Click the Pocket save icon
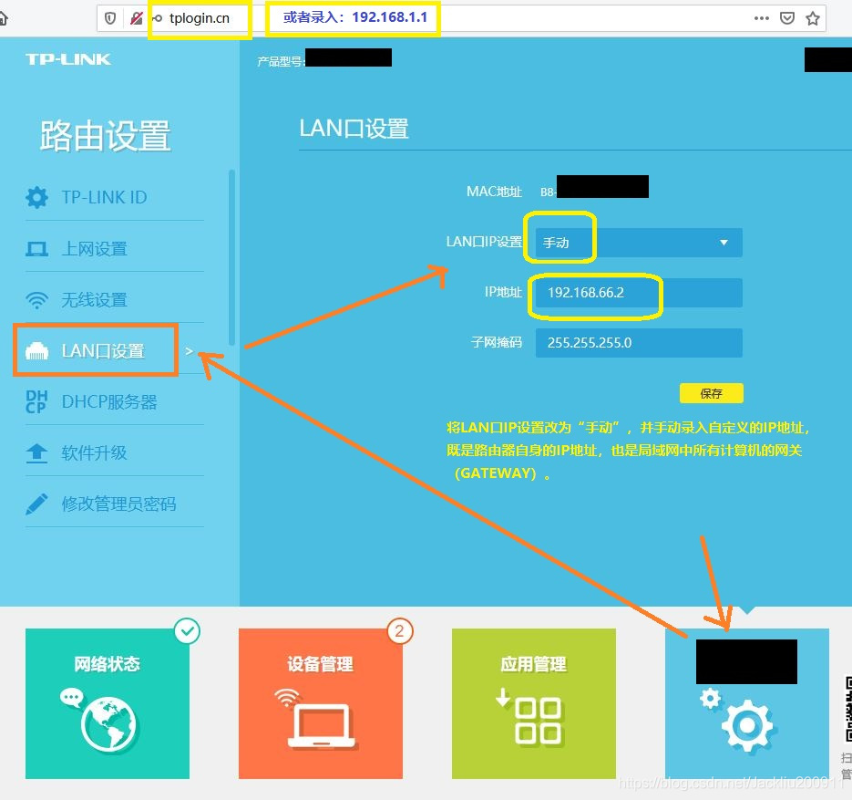The height and width of the screenshot is (800, 852). pos(787,18)
